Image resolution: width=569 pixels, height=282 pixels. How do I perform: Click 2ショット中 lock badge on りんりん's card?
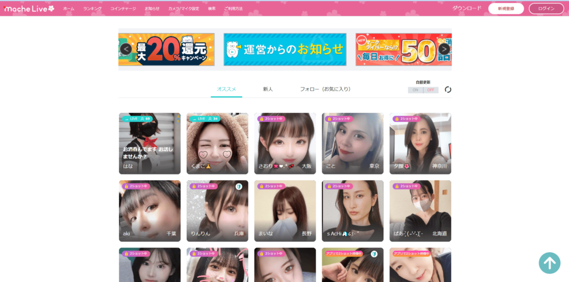tap(203, 186)
